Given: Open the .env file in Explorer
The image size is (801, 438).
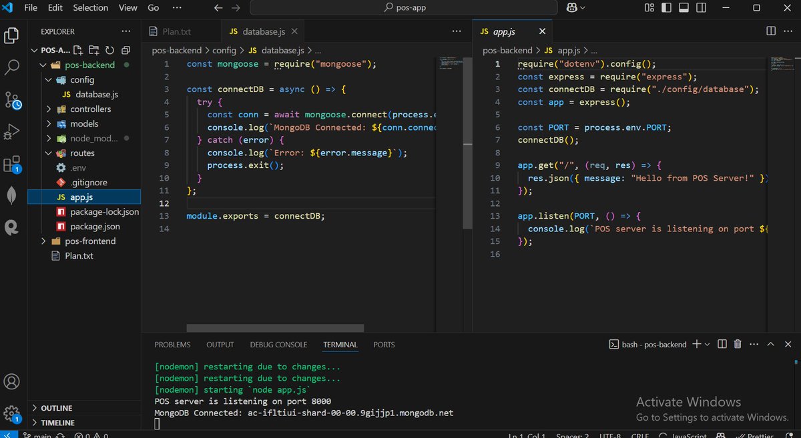Looking at the screenshot, I should [84, 167].
